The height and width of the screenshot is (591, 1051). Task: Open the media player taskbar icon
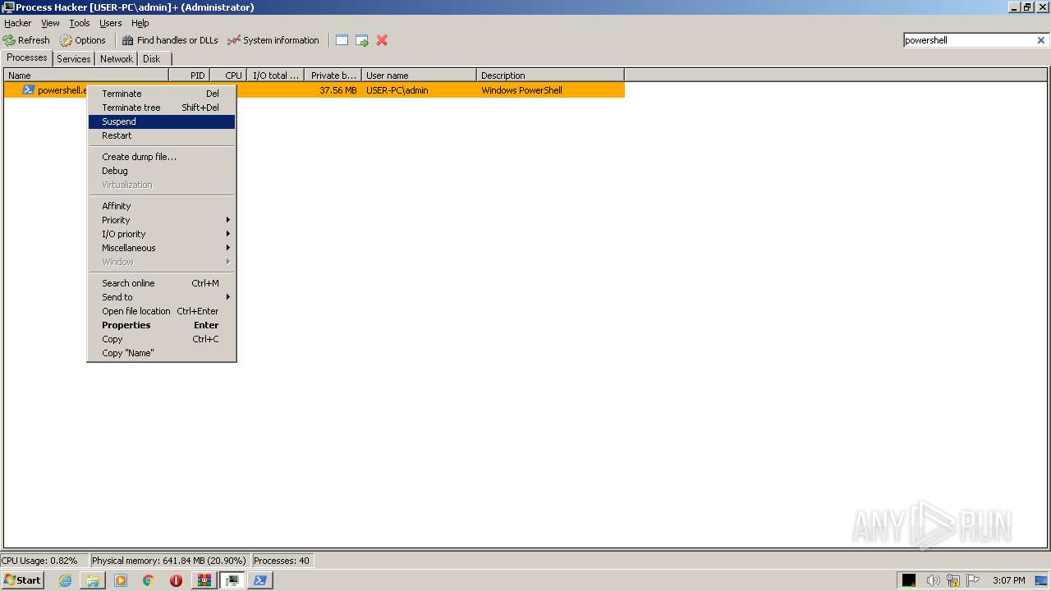pyautogui.click(x=121, y=580)
